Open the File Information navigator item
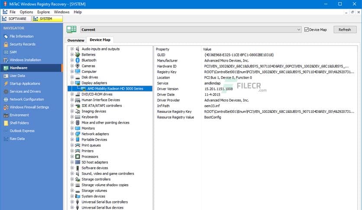The width and height of the screenshot is (362, 210). click(x=22, y=36)
